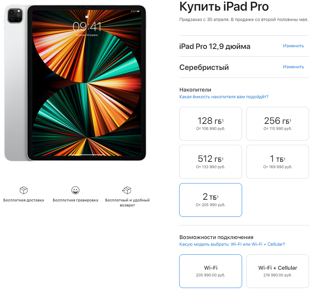Click the 09:41 clock on iPad display
The image size is (322, 290).
pos(87,27)
